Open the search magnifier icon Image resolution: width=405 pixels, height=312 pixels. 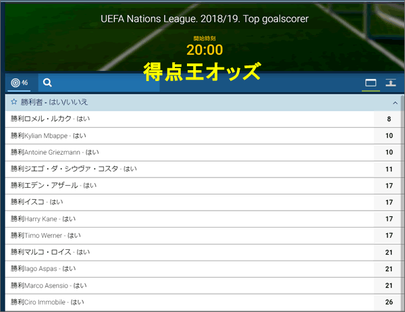(x=47, y=82)
